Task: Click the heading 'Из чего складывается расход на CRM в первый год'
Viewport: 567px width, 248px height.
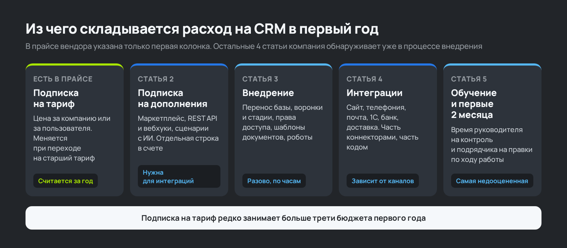Action: 202,29
